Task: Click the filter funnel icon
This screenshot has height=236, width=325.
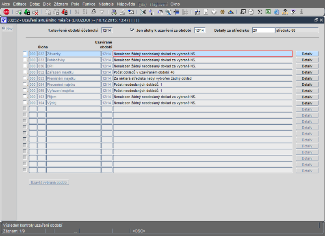Action: point(102,13)
